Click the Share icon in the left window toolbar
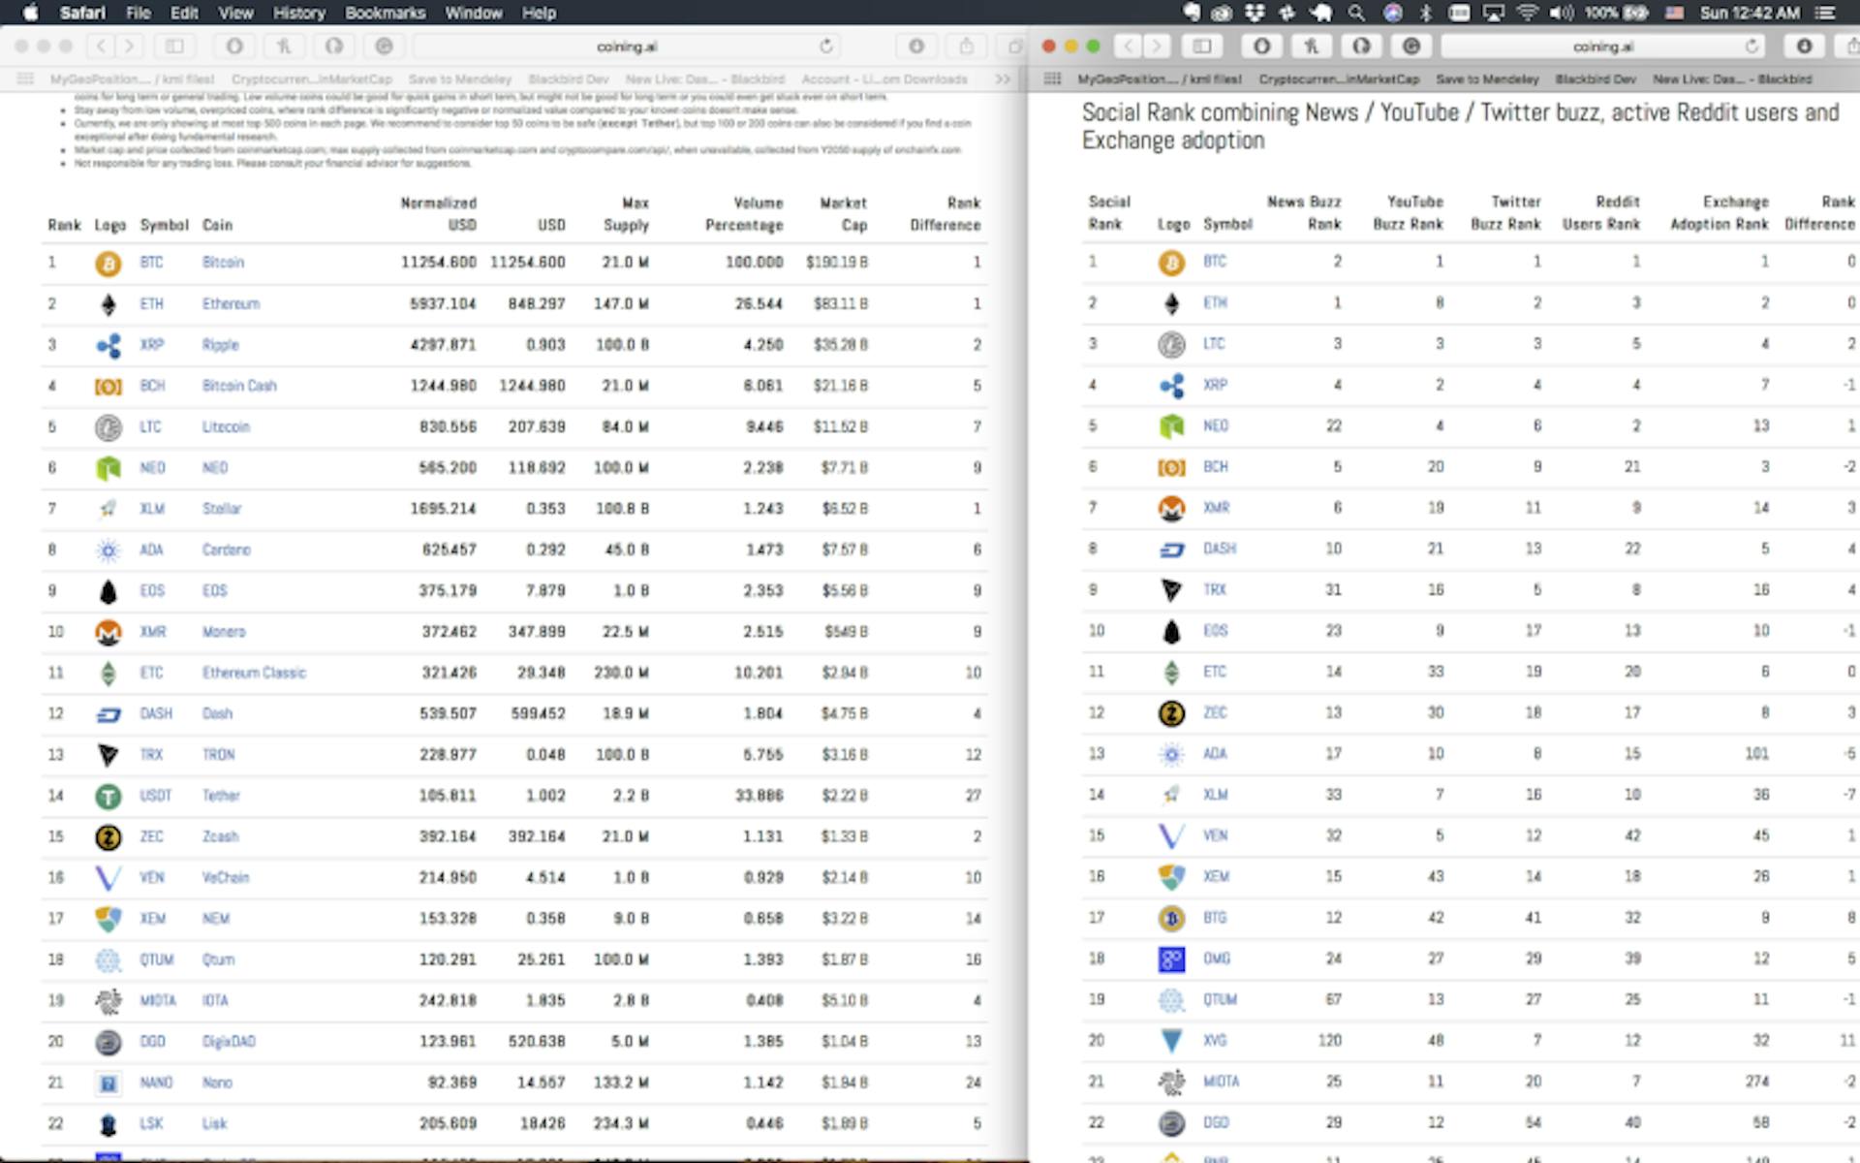The width and height of the screenshot is (1860, 1163). (x=966, y=47)
